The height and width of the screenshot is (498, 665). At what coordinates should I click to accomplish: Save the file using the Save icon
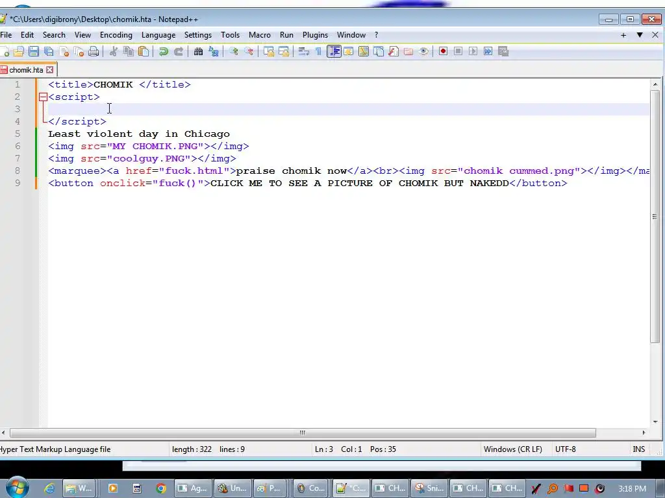(34, 51)
